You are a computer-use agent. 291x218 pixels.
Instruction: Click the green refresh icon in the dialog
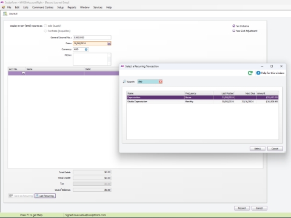[250, 73]
